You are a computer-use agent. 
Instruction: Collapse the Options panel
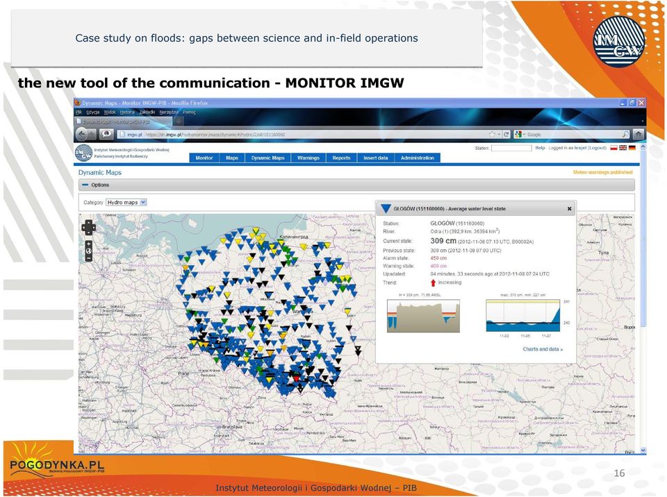coord(85,185)
